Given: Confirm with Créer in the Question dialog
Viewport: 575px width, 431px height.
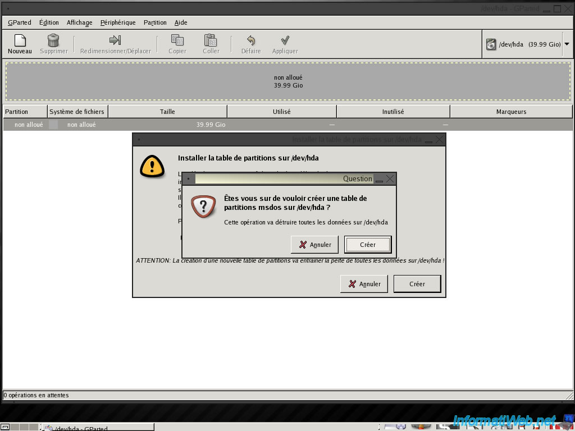Looking at the screenshot, I should coord(368,245).
